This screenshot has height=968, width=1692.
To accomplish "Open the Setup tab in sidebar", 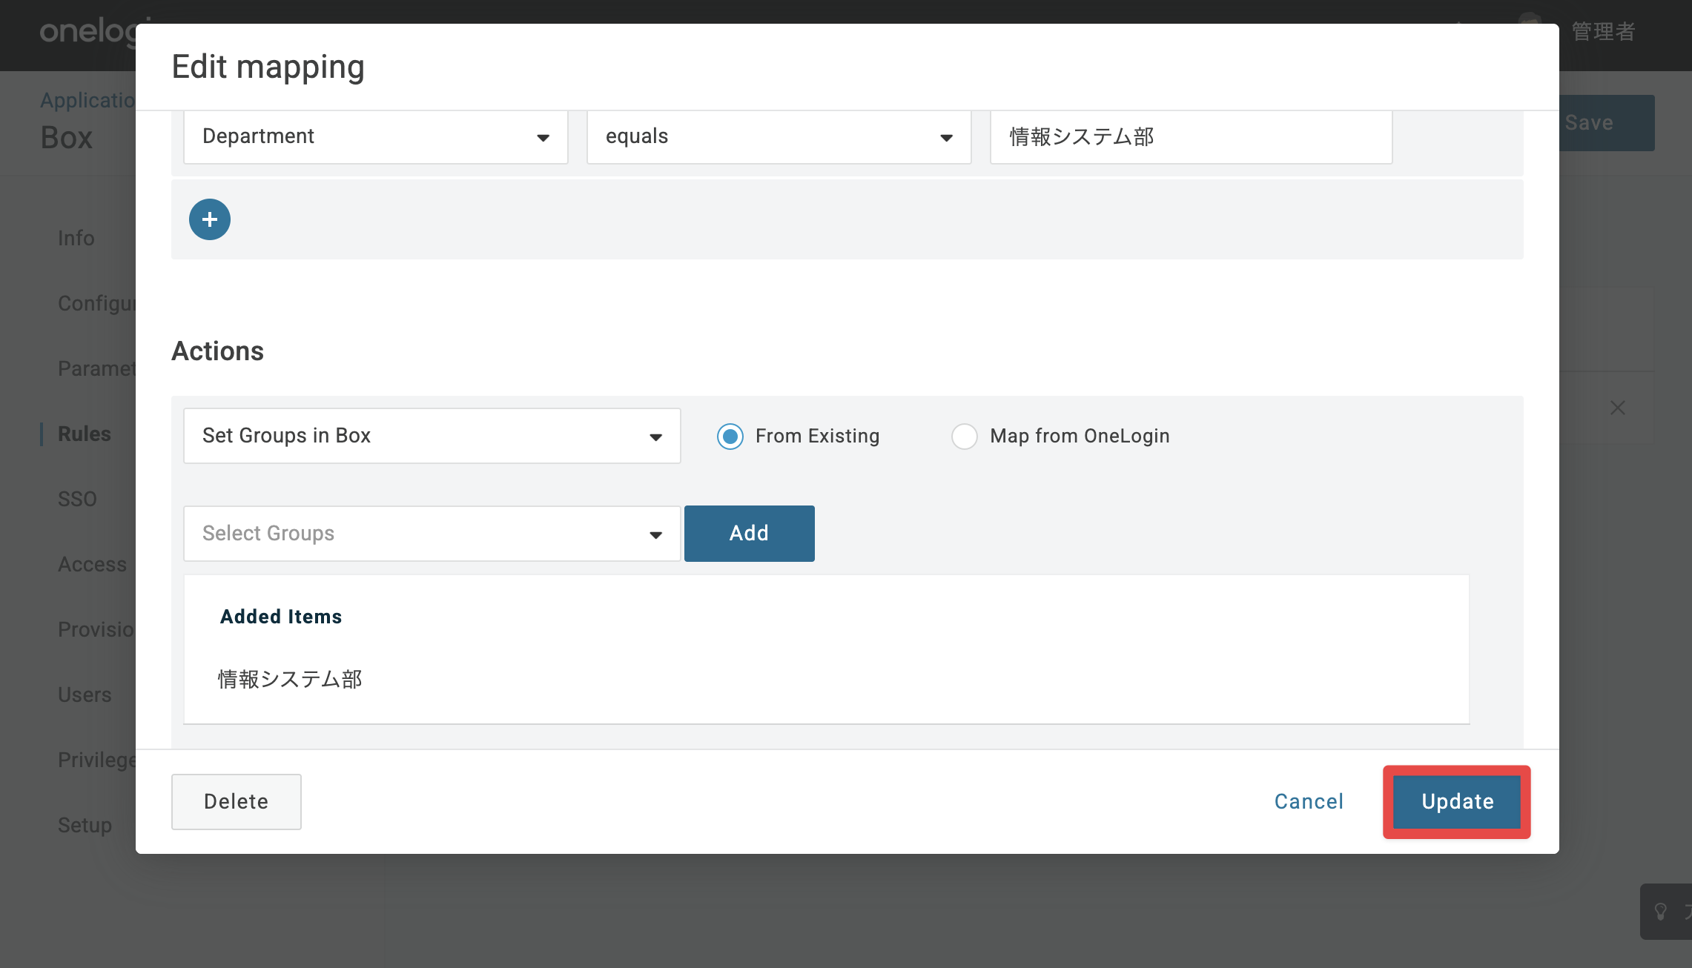I will pos(85,825).
